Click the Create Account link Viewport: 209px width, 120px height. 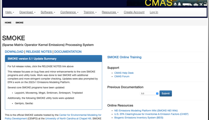coord(134,12)
